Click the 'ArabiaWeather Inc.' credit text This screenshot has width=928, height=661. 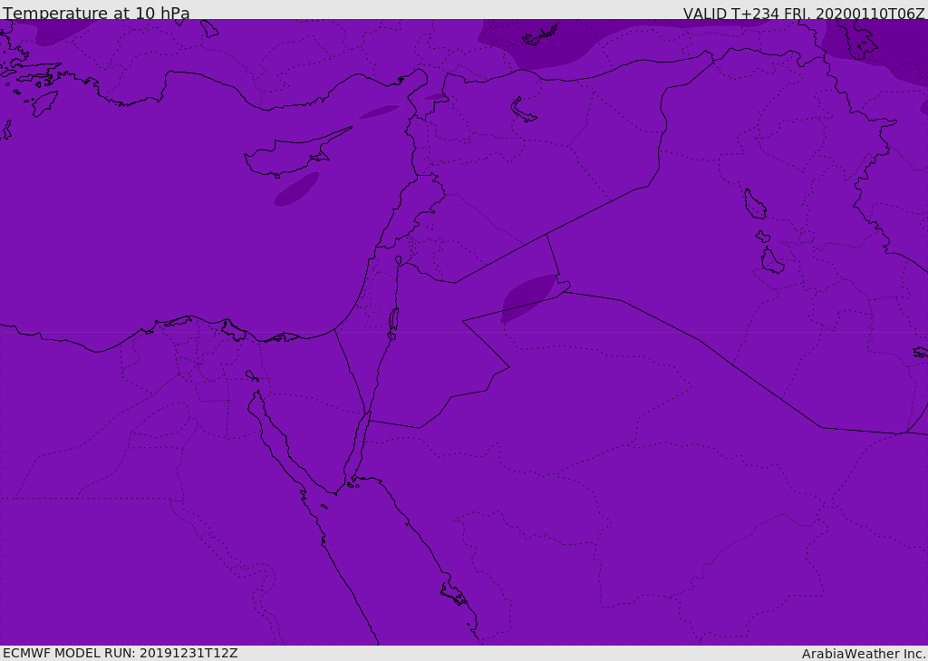tap(864, 654)
